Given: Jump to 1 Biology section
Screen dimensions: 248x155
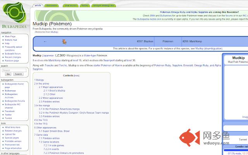Looking at the screenshot, I should pyautogui.click(x=39, y=80).
